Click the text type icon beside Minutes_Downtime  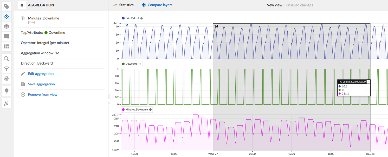coord(23,18)
